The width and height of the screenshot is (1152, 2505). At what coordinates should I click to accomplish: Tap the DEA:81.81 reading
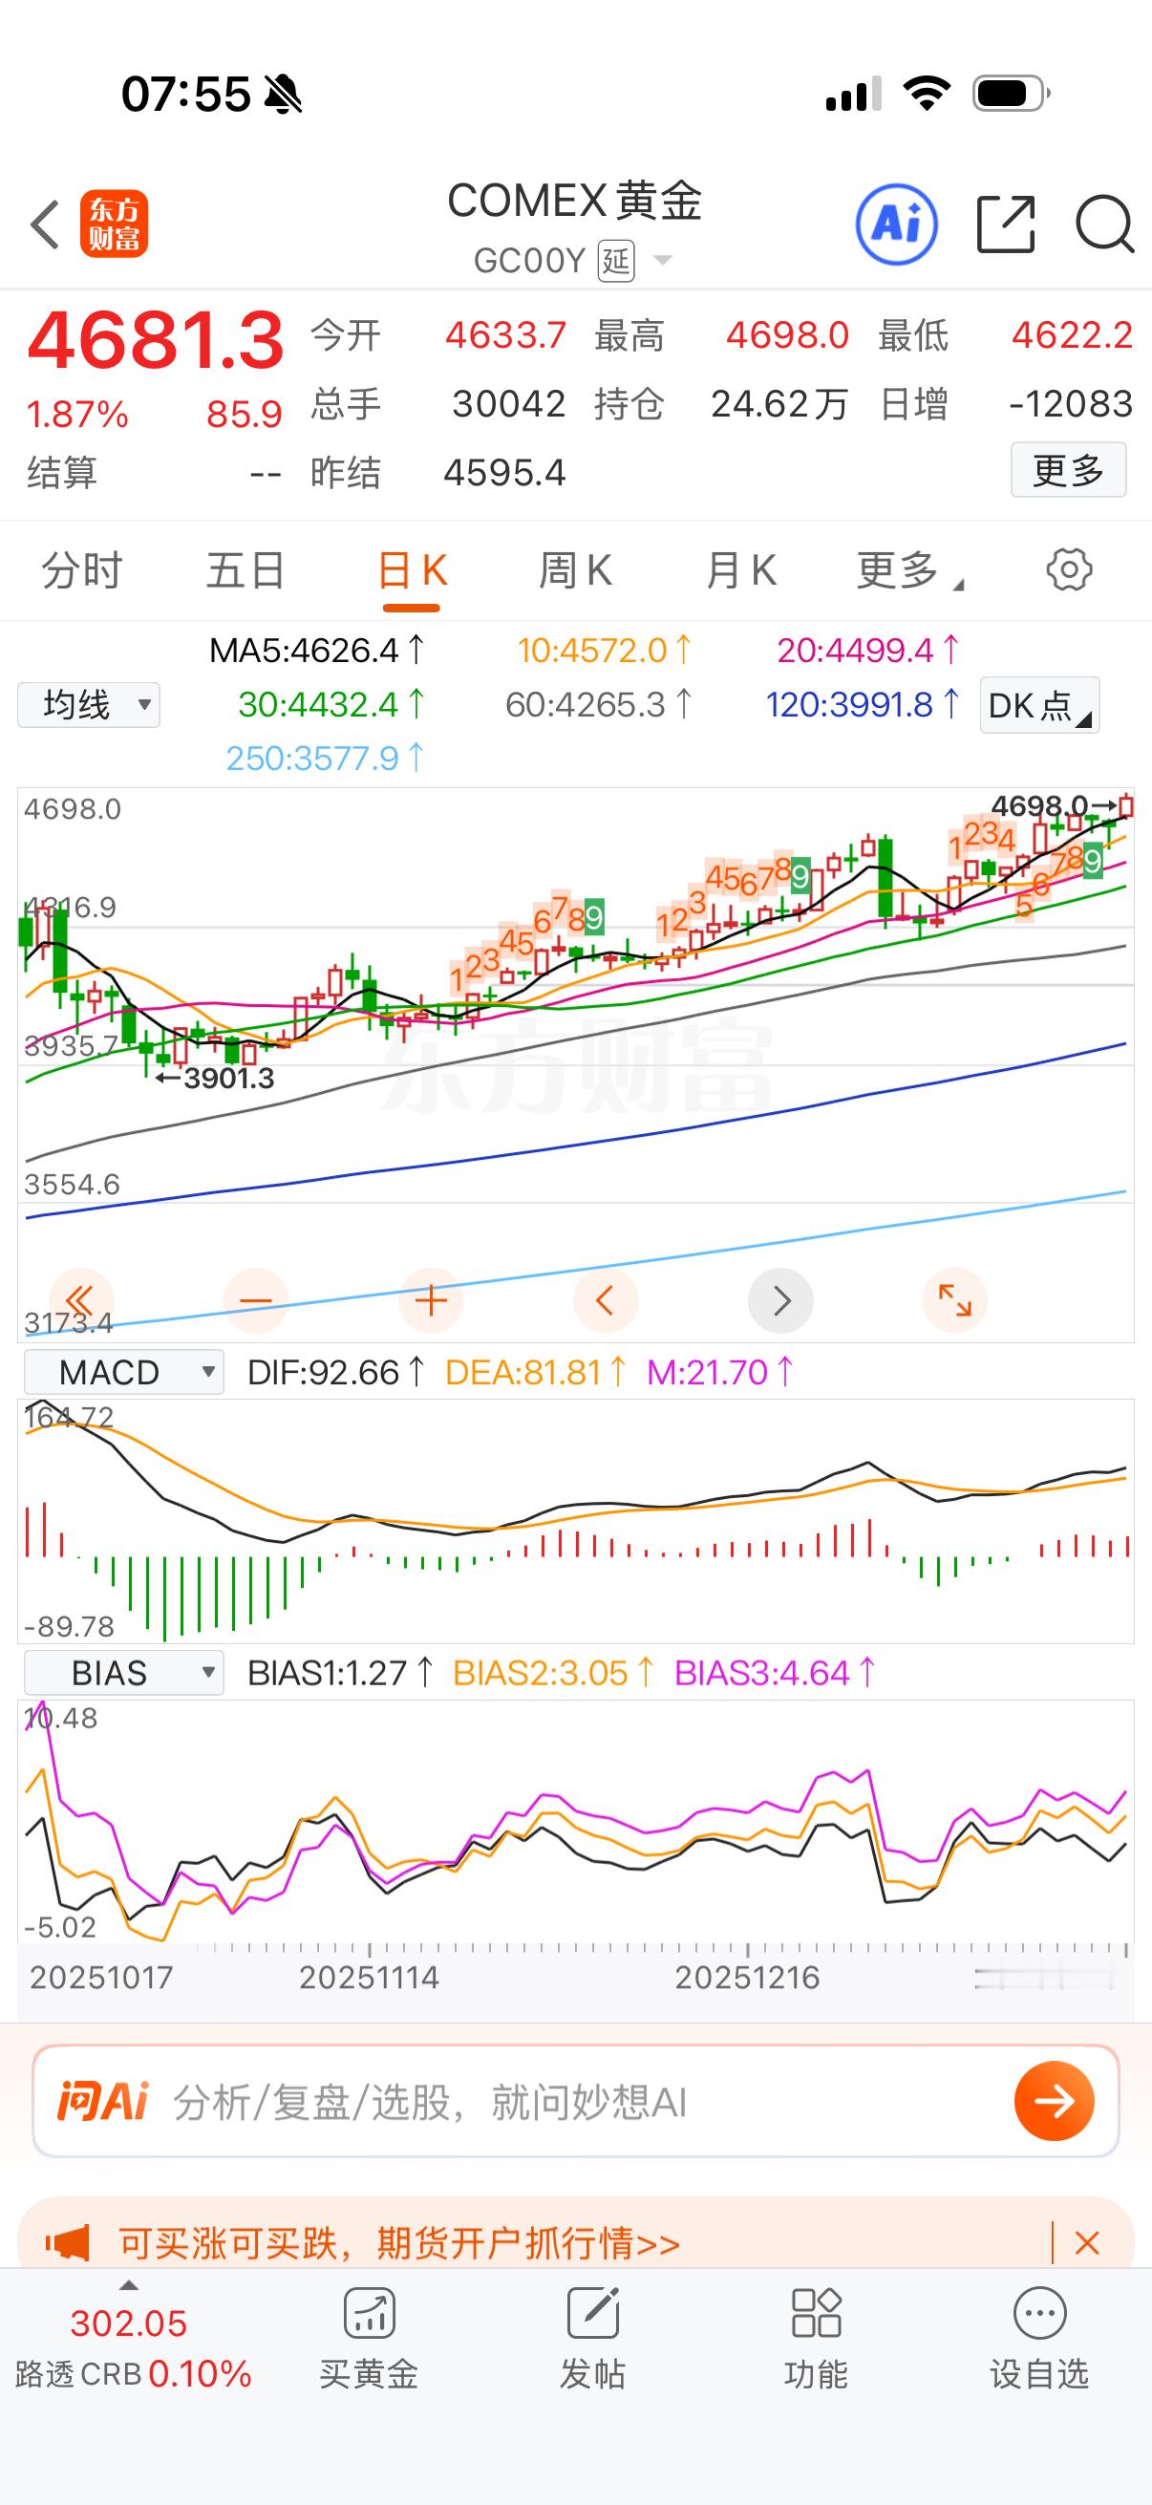click(536, 1372)
